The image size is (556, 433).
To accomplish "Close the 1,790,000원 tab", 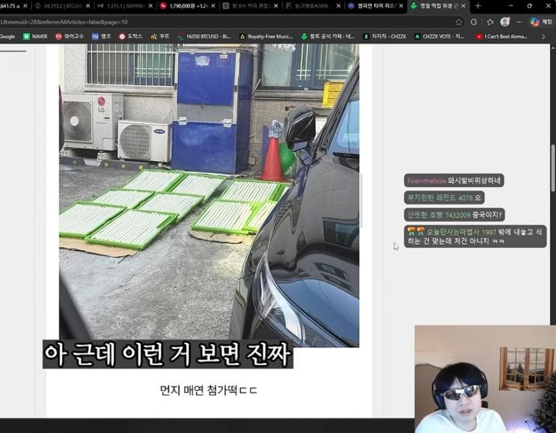I will (x=213, y=6).
